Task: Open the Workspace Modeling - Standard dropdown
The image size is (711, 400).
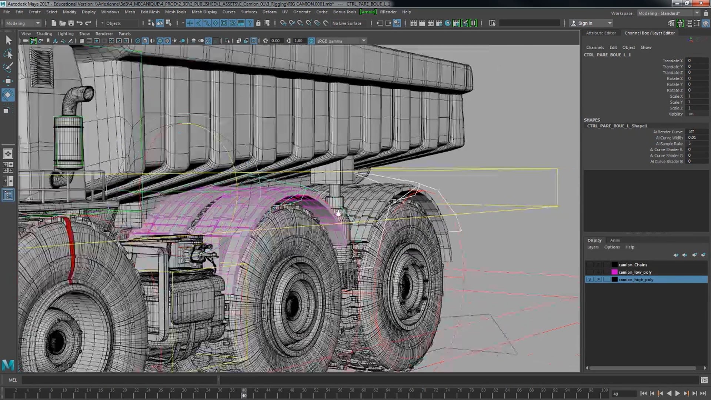Action: (x=697, y=13)
